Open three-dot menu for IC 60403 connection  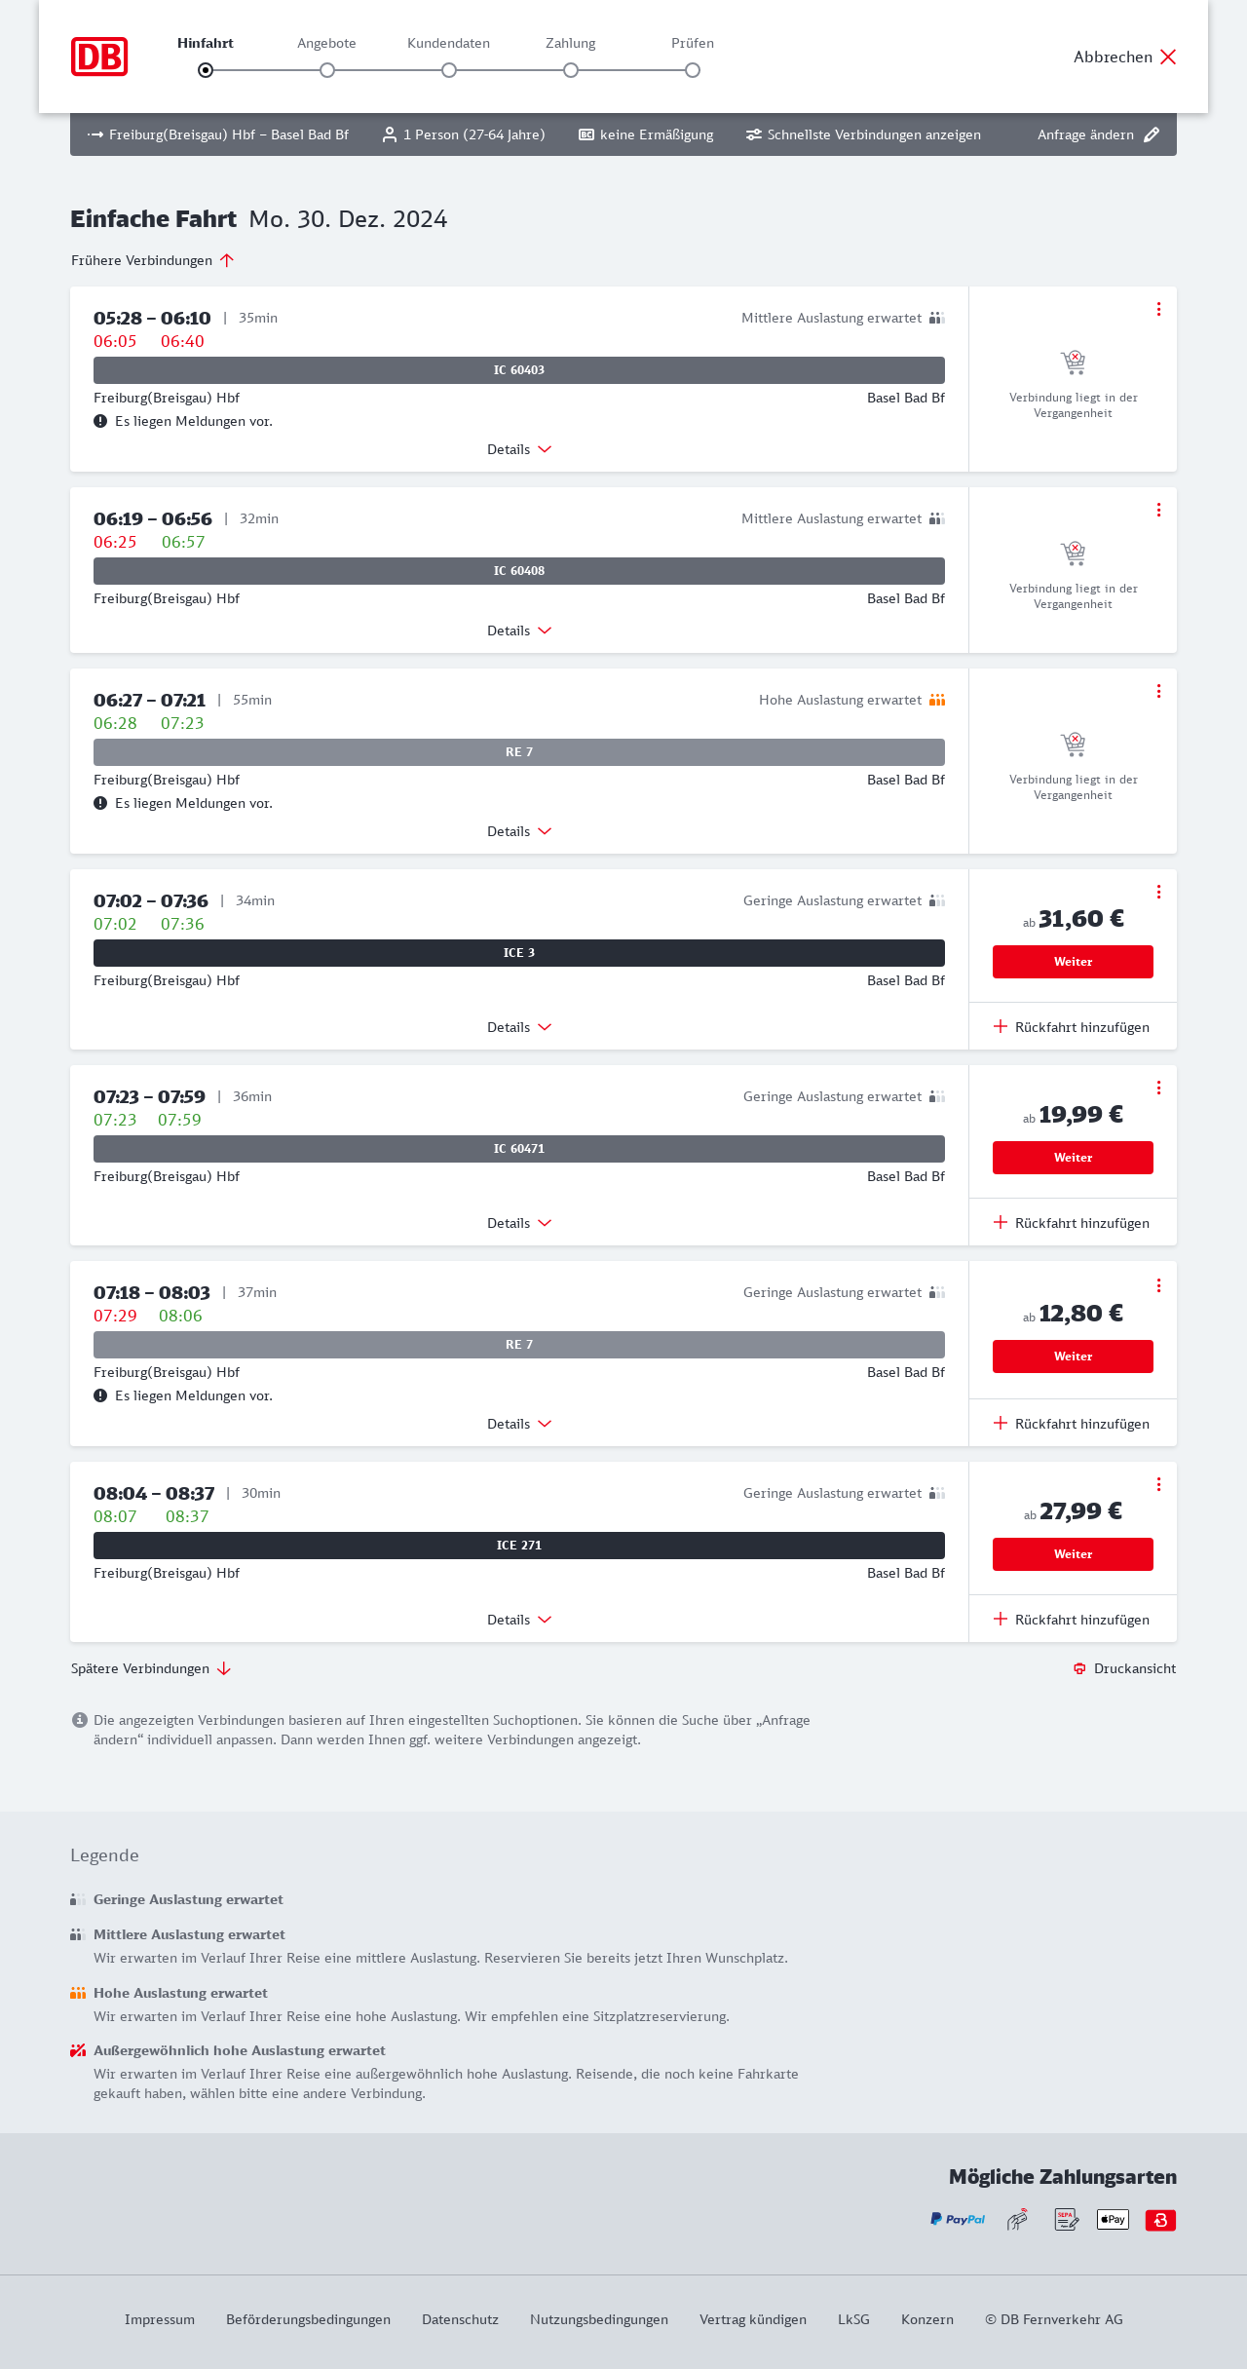pos(1158,309)
